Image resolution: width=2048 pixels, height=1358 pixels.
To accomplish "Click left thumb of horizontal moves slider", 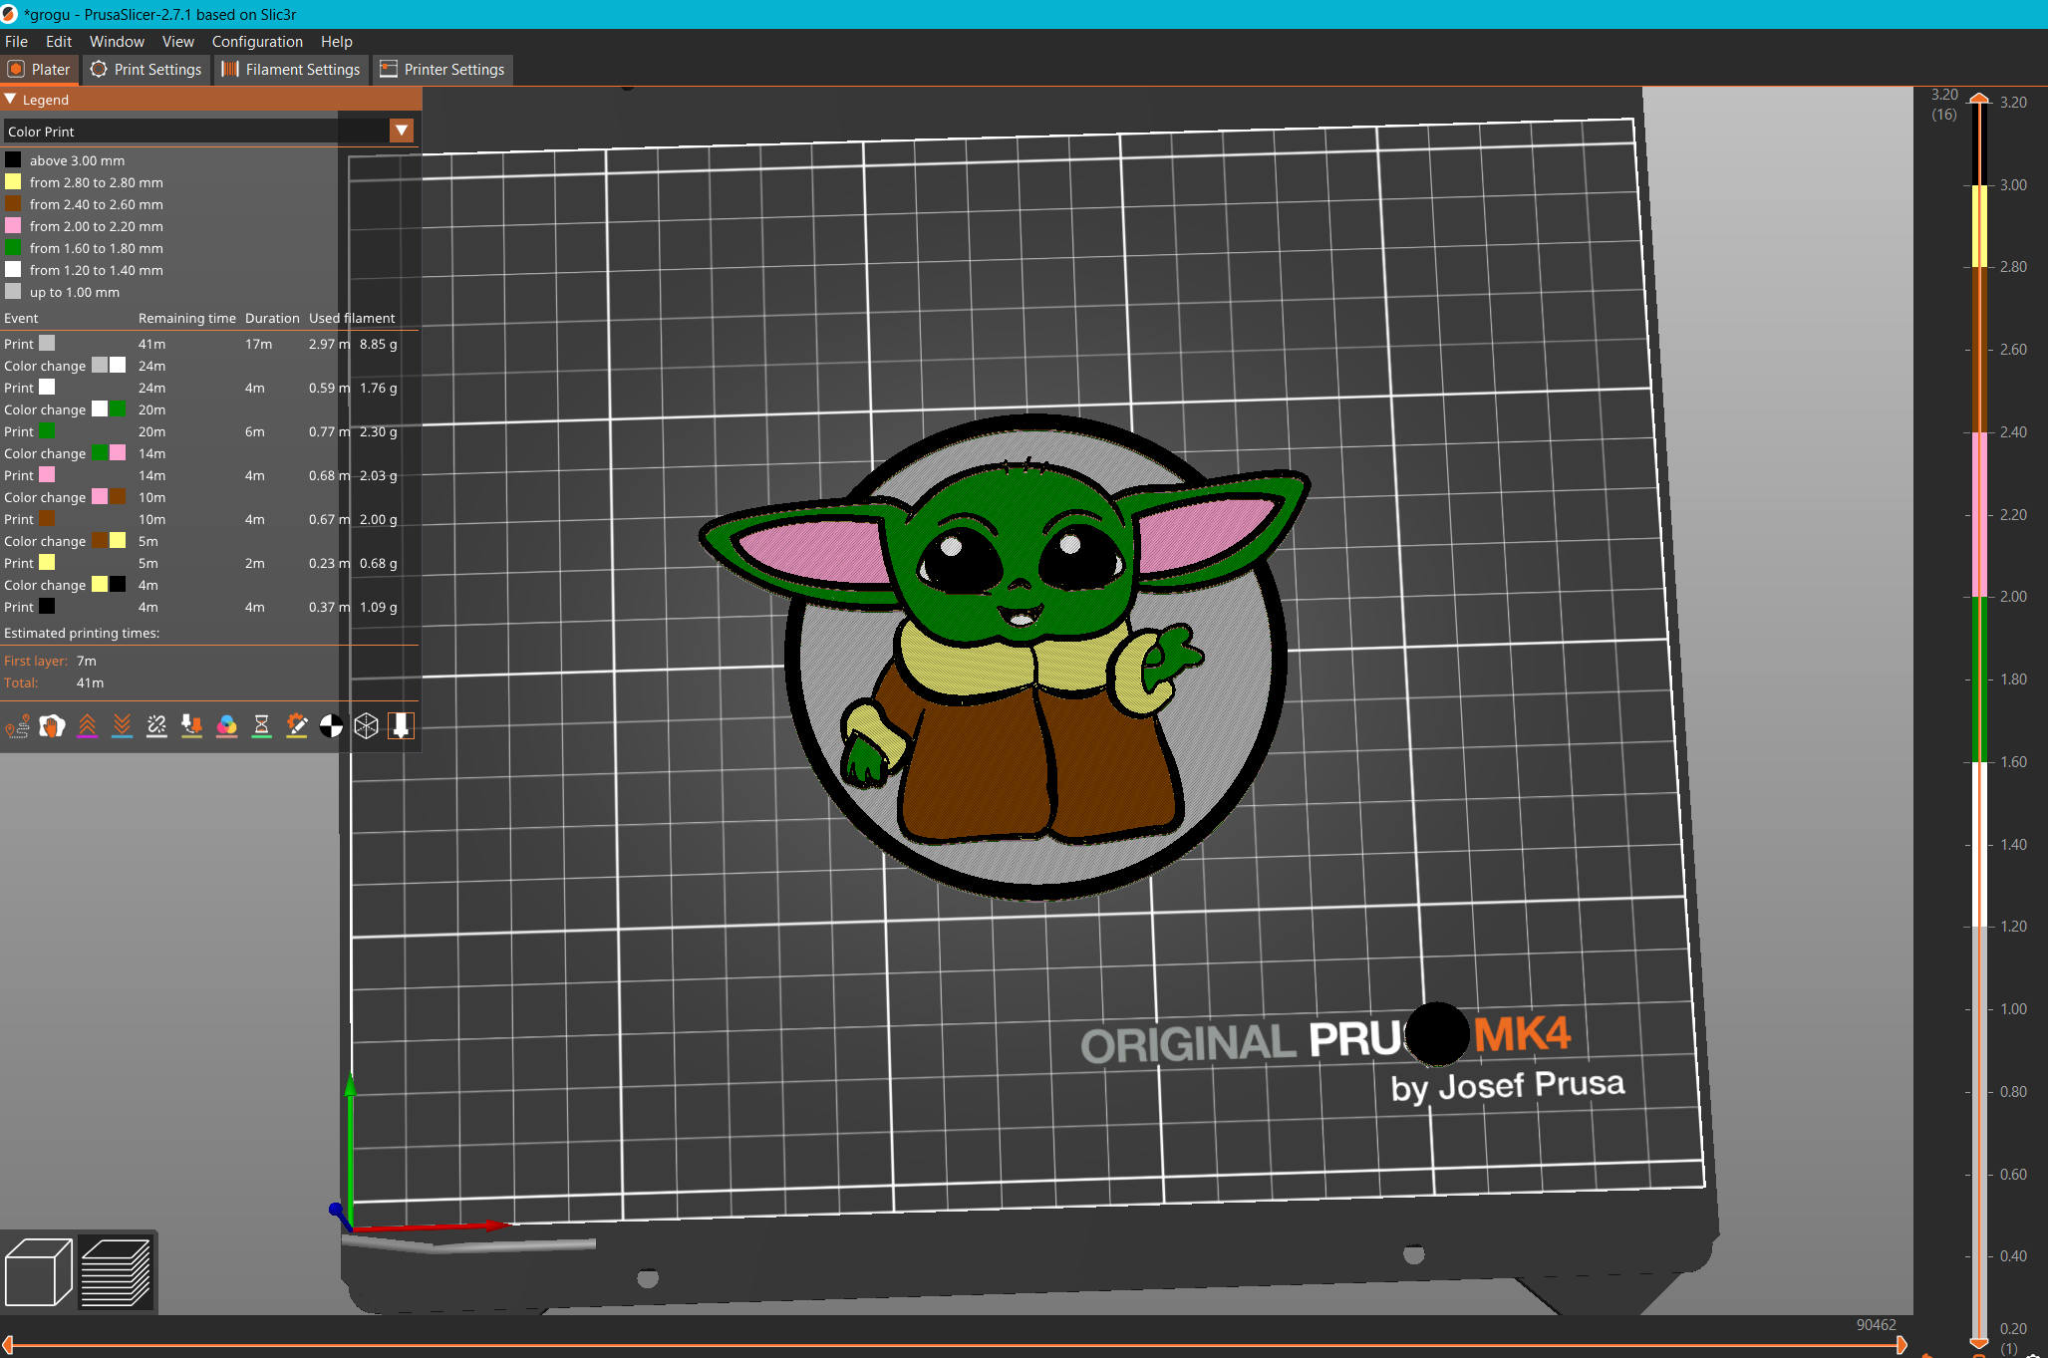I will pyautogui.click(x=8, y=1345).
